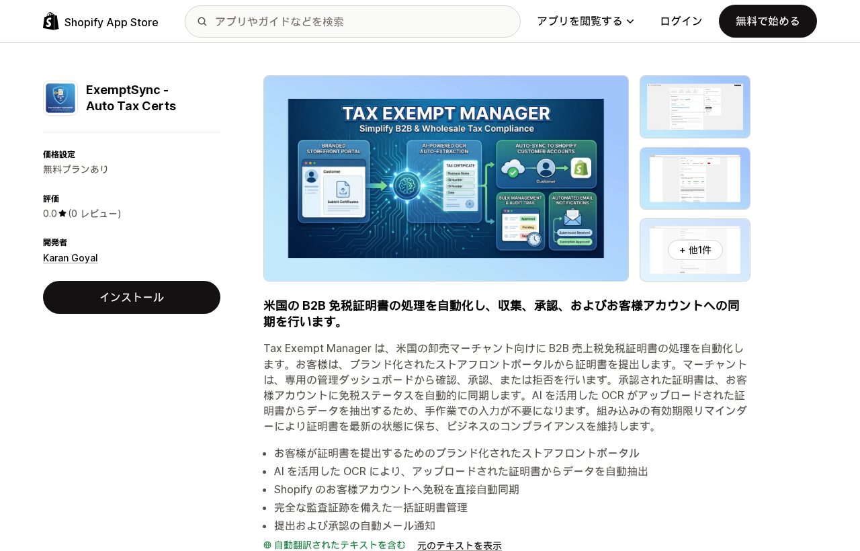
Task: Click bullet 提出および承認の自動メール通知
Action: tap(355, 525)
